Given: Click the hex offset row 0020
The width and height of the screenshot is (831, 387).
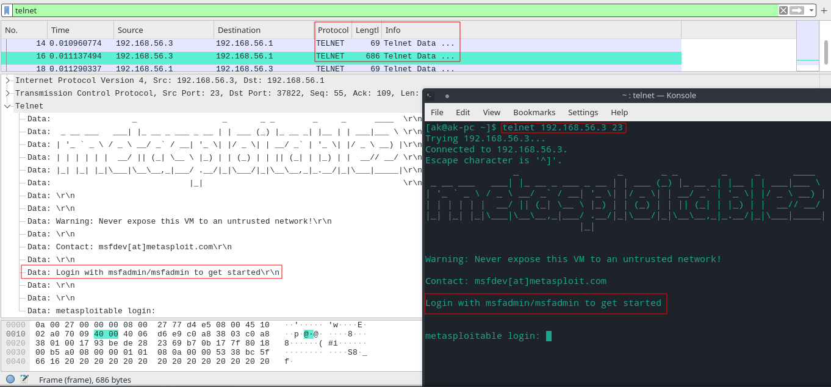Looking at the screenshot, I should [16, 343].
